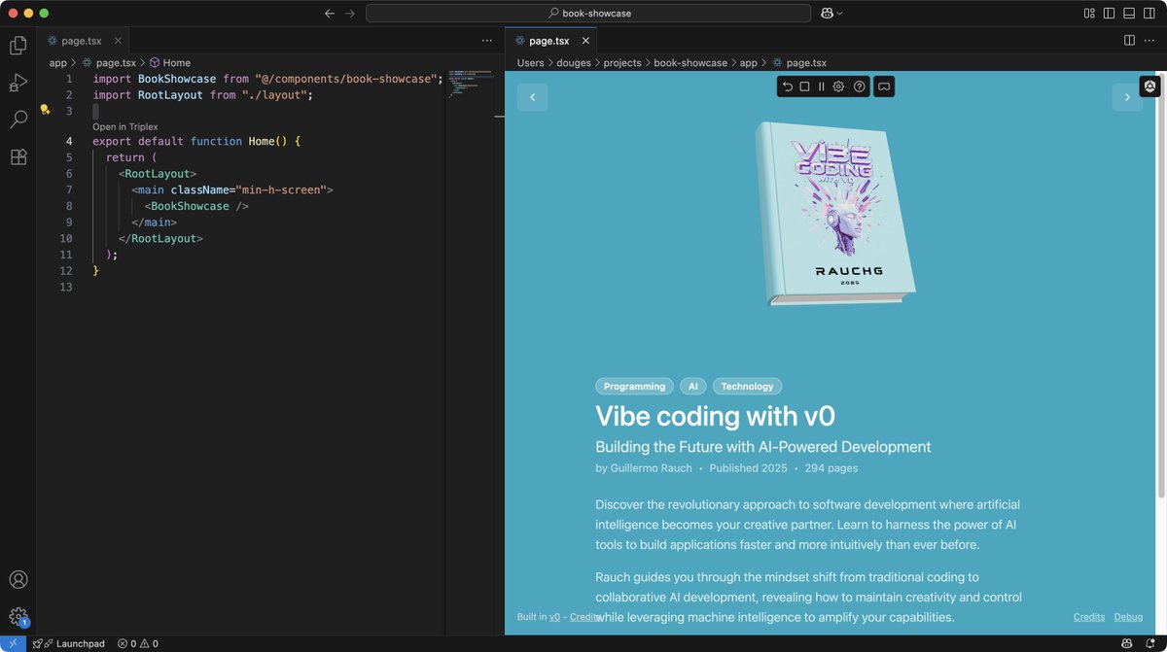
Task: Toggle bottom panel visibility
Action: click(x=1129, y=13)
